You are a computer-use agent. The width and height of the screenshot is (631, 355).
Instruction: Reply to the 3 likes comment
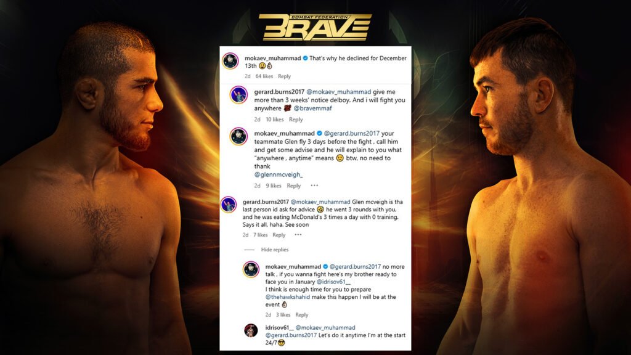pos(301,315)
